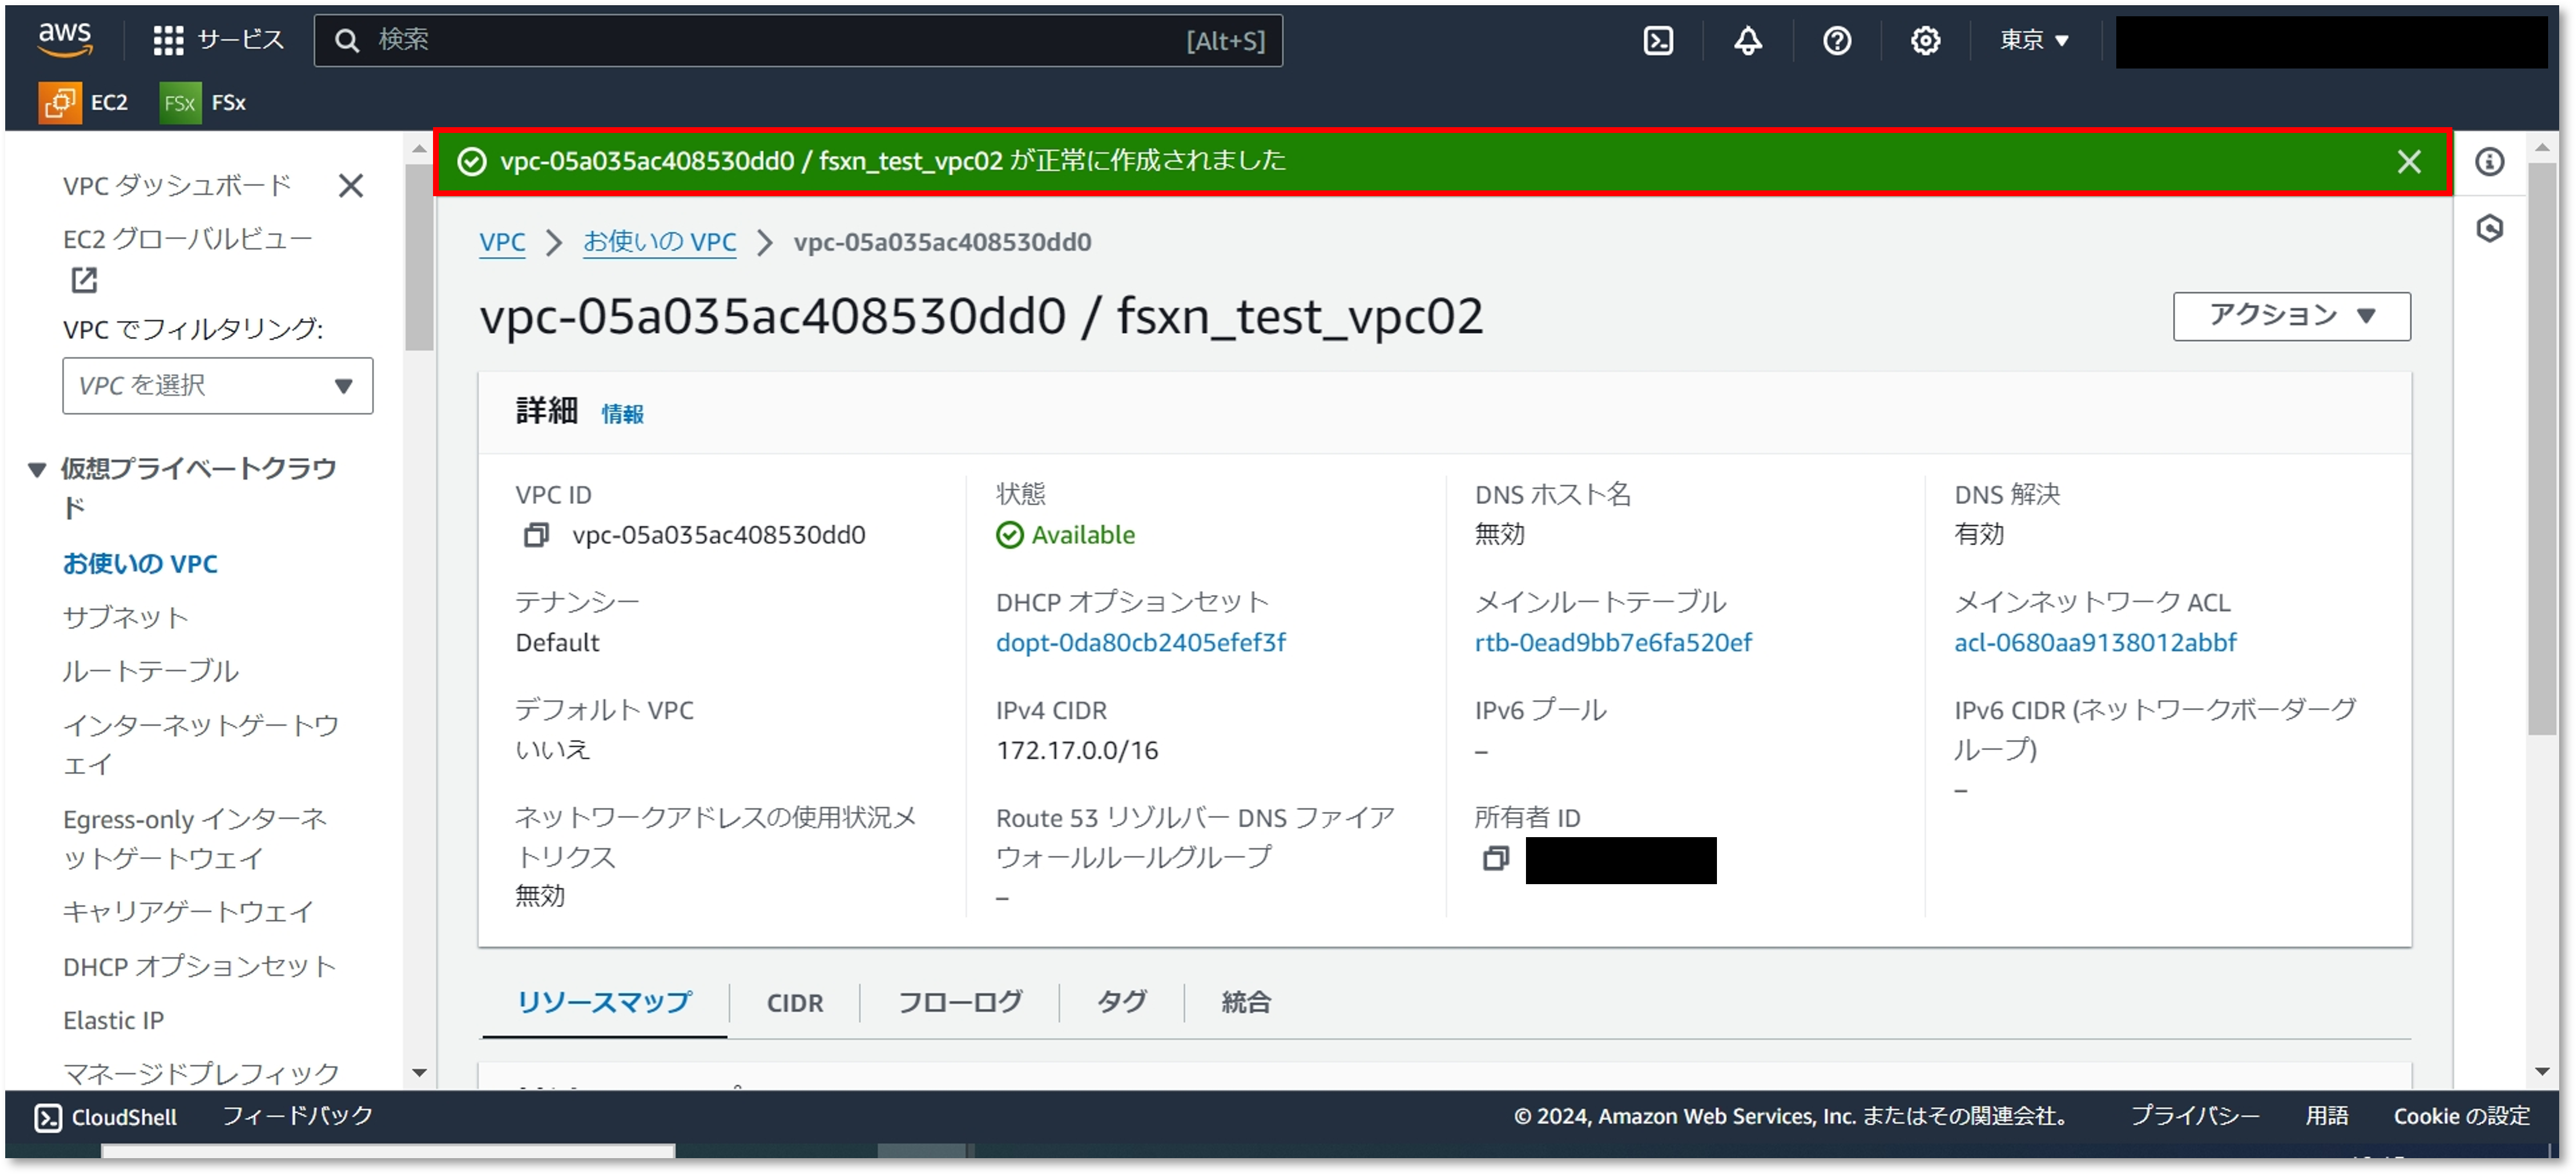Viewport: 2576px width, 1175px height.
Task: Open the info panel icon
Action: pos(2489,161)
